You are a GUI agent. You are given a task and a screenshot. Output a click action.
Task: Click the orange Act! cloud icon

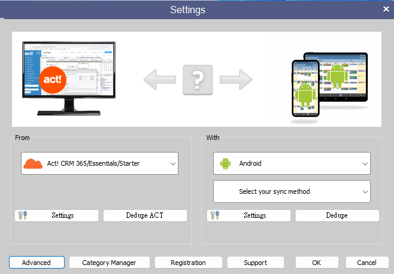coord(33,163)
